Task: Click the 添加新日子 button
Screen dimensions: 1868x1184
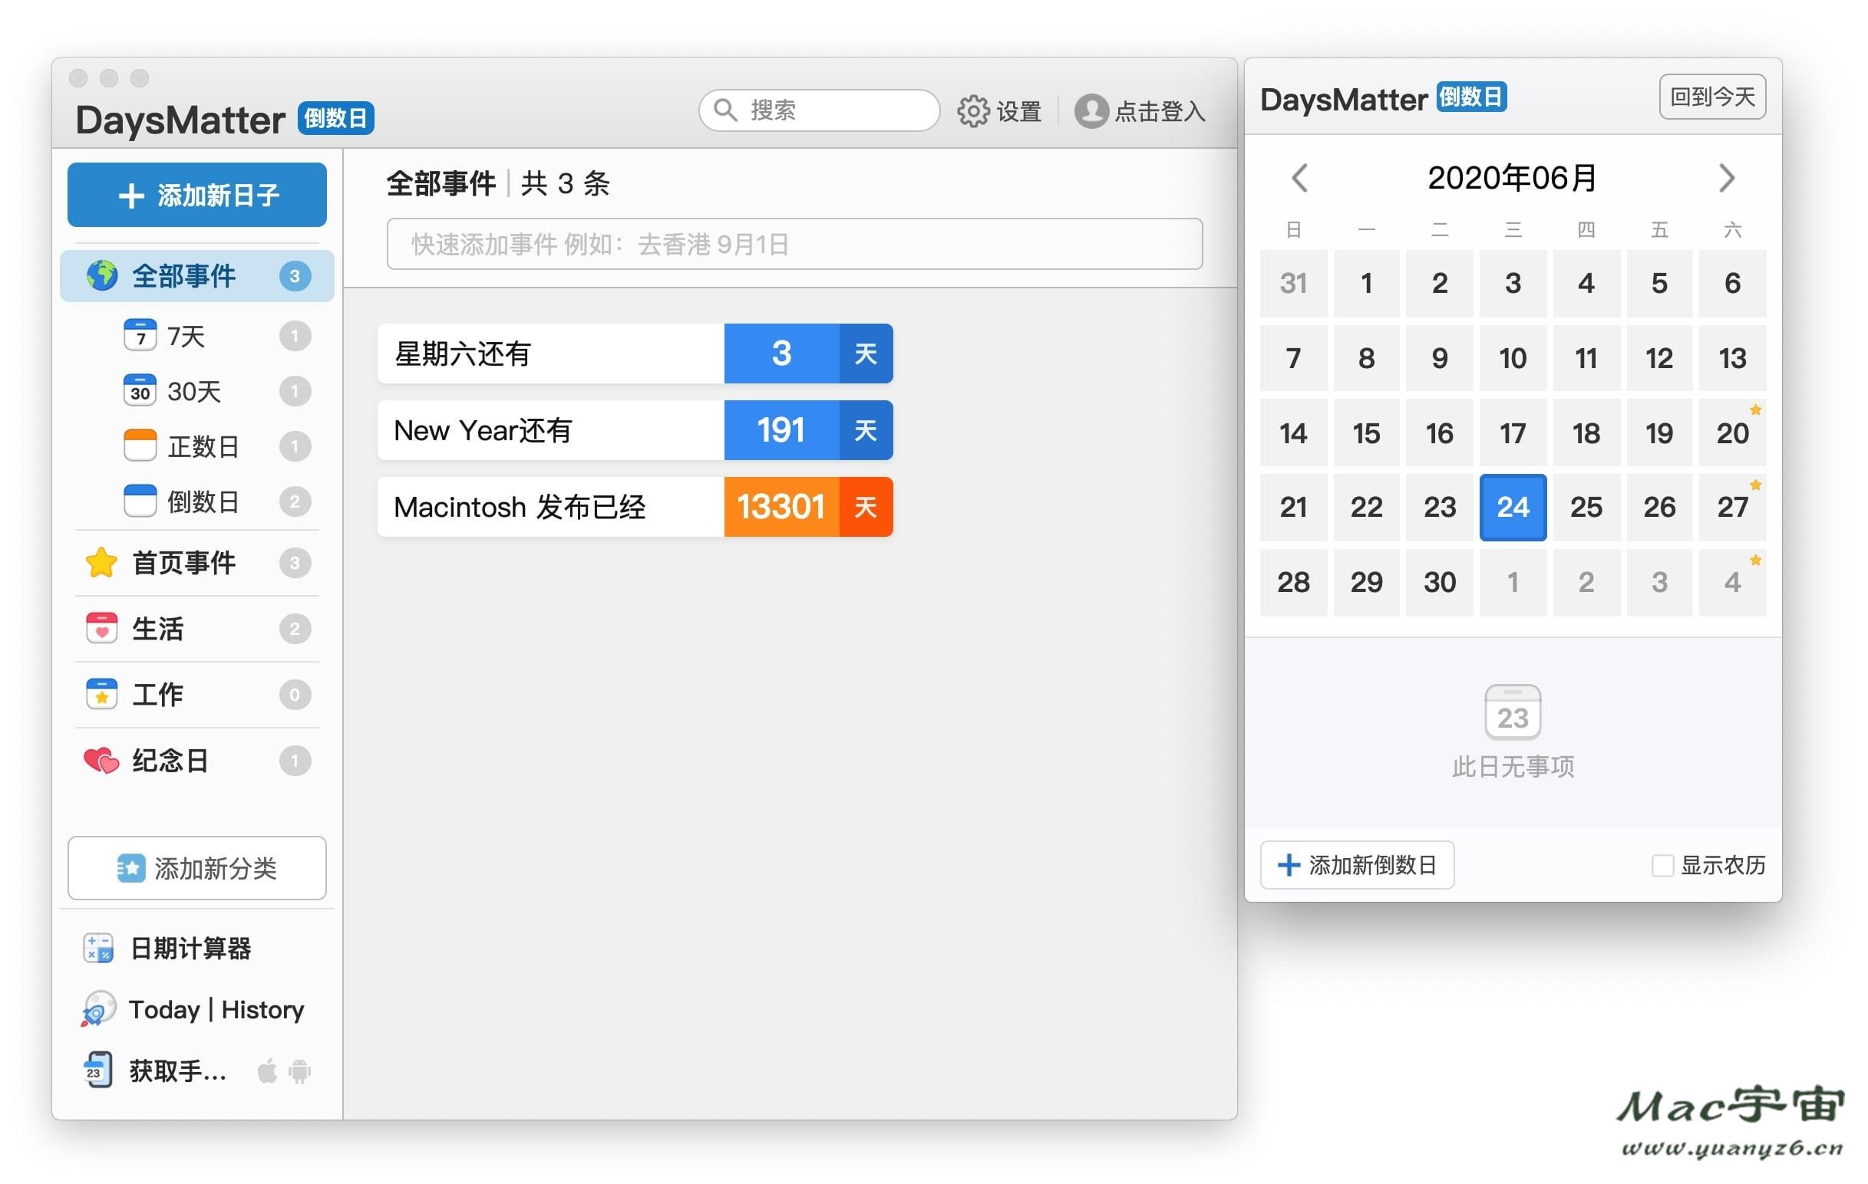Action: click(196, 194)
